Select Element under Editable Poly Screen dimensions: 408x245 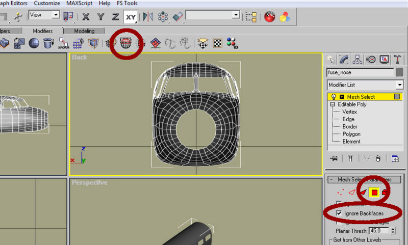(x=351, y=142)
